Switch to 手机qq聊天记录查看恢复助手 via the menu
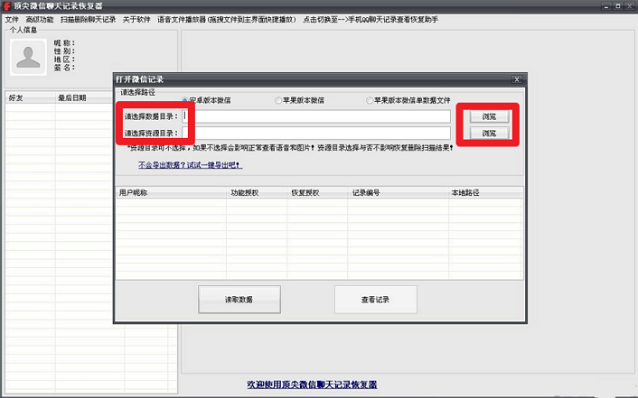 371,20
